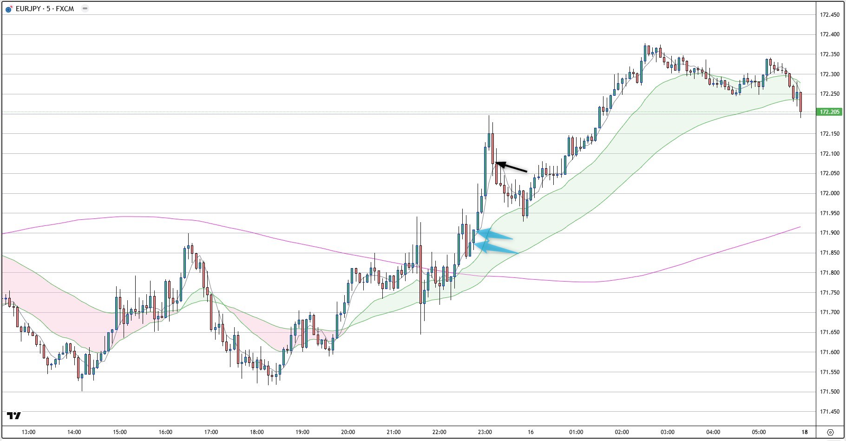
Task: Click the 171.750 price scale label
Action: tap(829, 293)
